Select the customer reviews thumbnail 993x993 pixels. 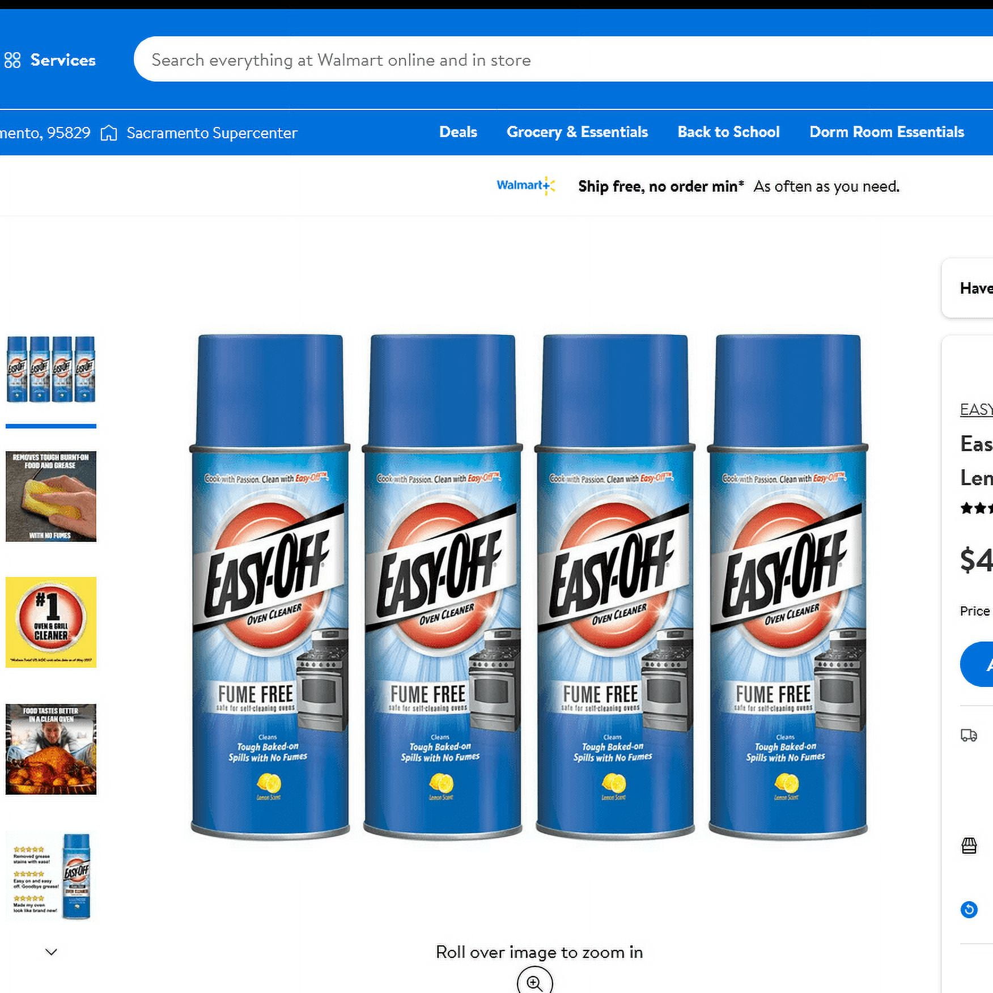click(x=51, y=876)
